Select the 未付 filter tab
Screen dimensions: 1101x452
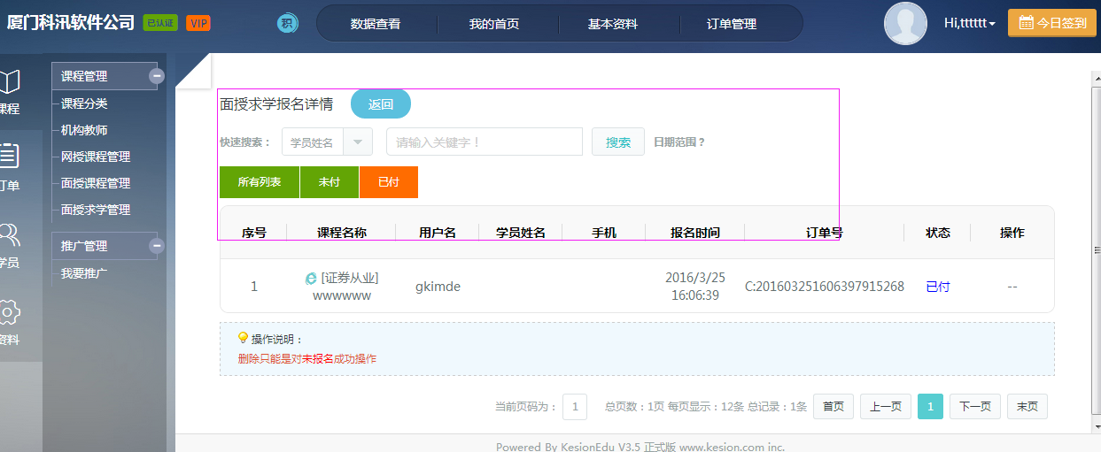[x=330, y=181]
